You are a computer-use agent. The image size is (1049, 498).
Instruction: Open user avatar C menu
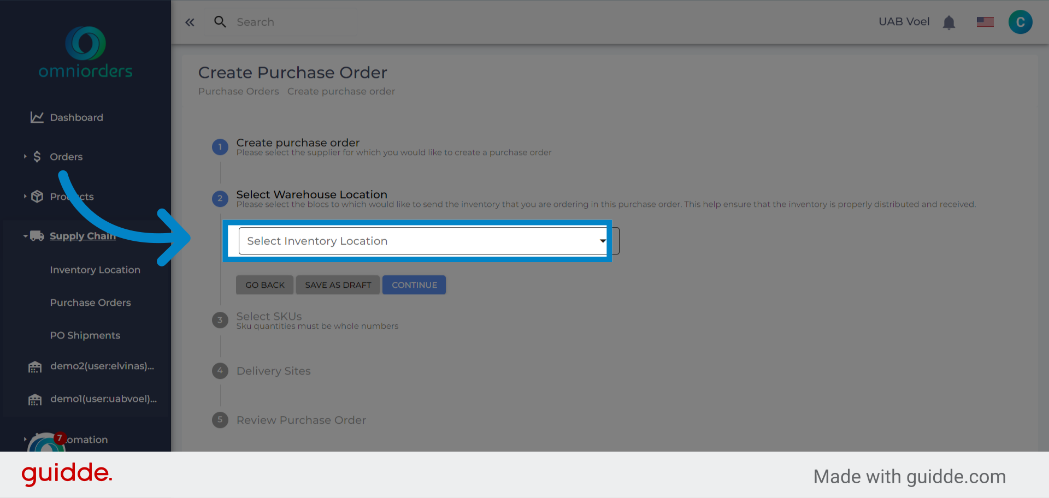(x=1020, y=22)
